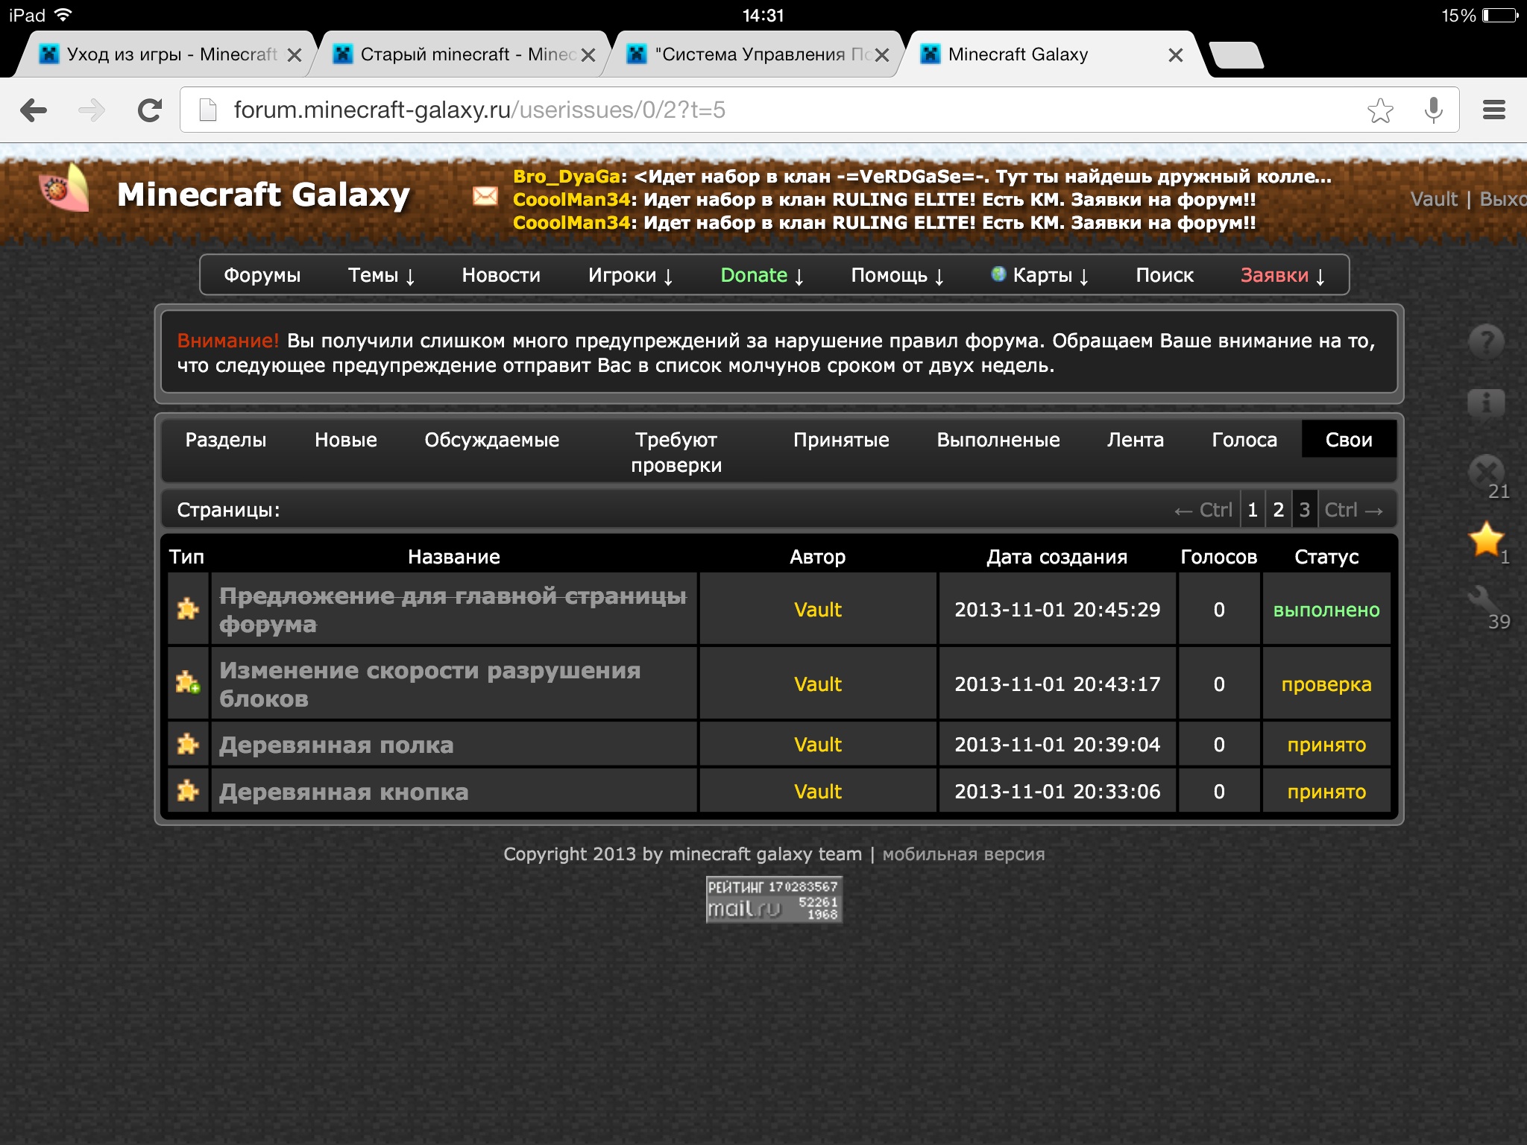1527x1145 pixels.
Task: Open the Деревянная полка issue link
Action: [x=336, y=745]
